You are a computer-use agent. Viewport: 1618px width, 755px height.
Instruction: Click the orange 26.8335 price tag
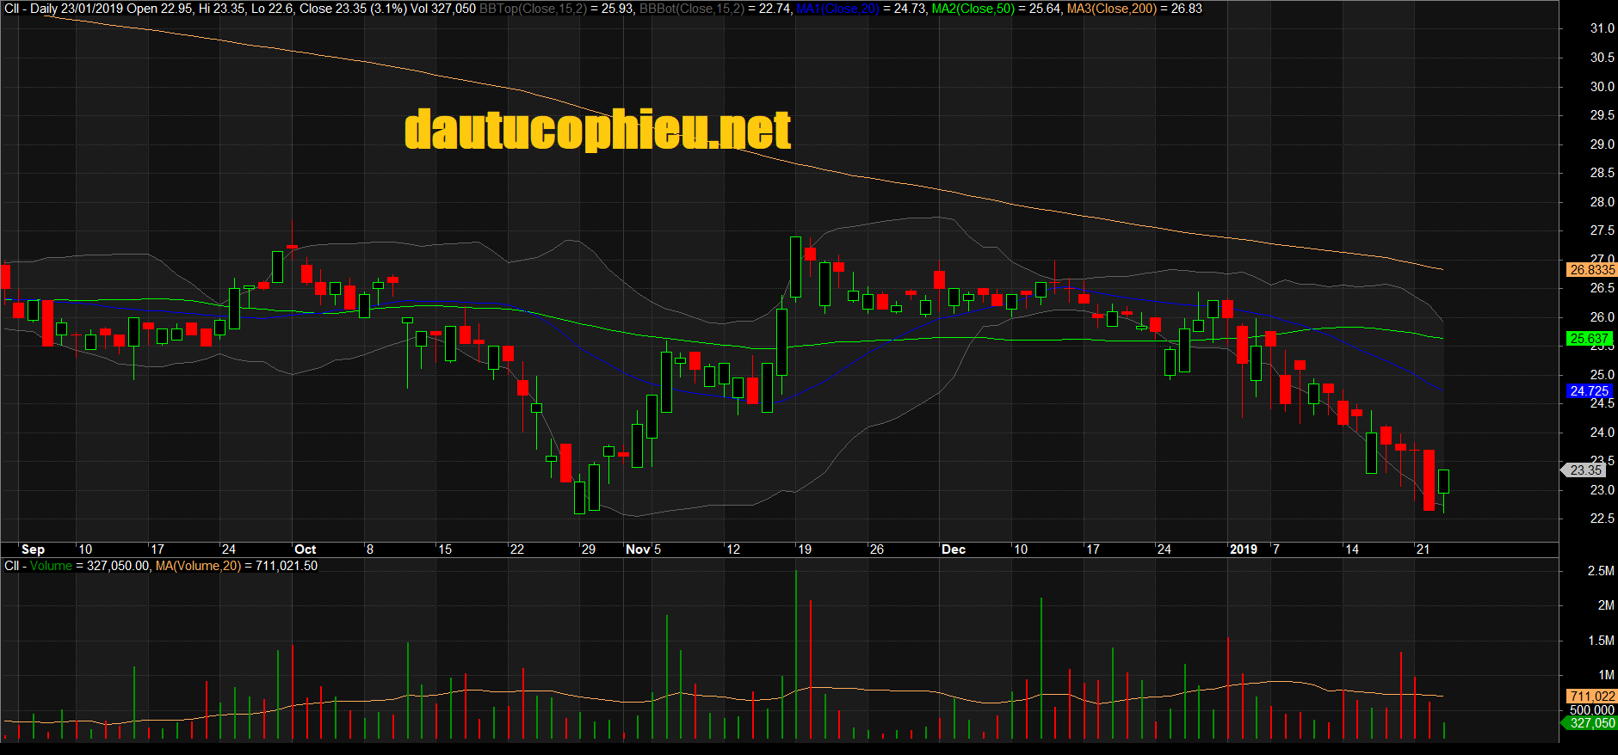[1591, 270]
